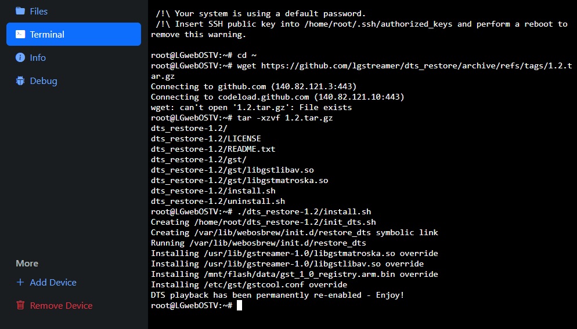
Task: Click the Files folder icon
Action: (20, 11)
